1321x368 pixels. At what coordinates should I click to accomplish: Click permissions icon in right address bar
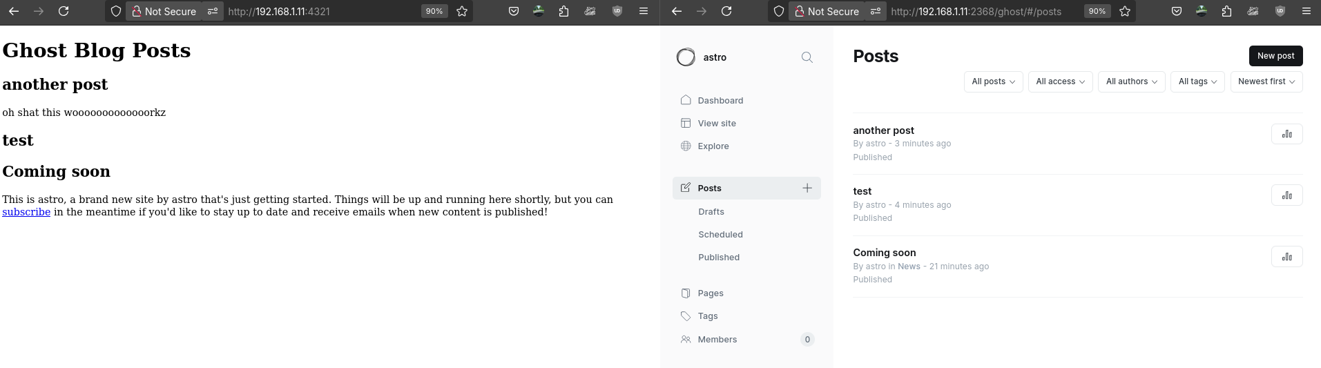click(x=876, y=11)
